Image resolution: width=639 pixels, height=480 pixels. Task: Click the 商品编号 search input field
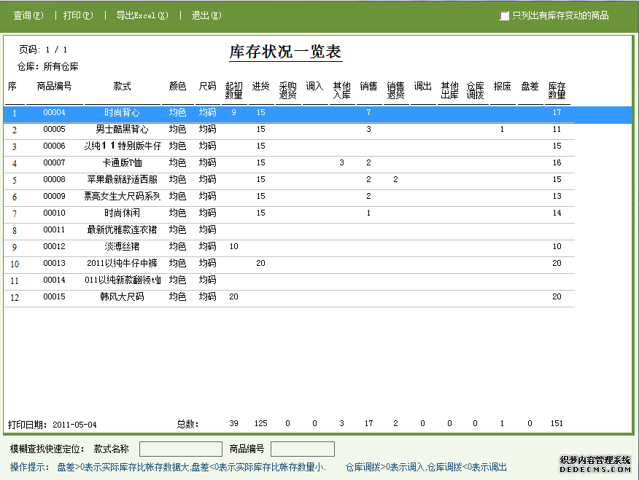point(302,449)
